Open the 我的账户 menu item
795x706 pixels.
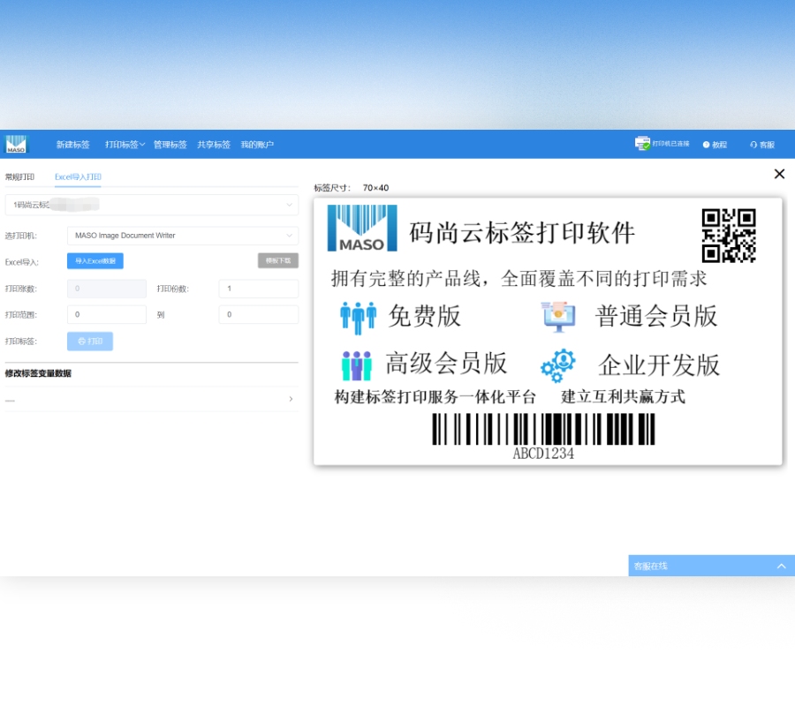[x=256, y=144]
